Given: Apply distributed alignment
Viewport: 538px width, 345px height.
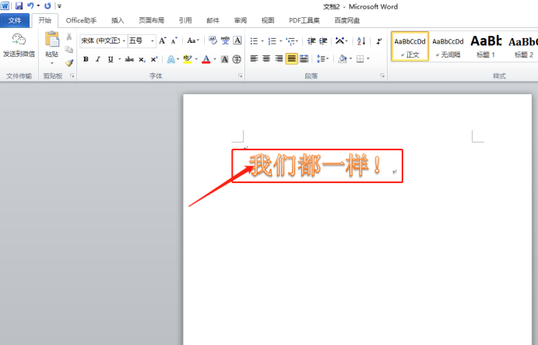Looking at the screenshot, I should click(304, 58).
